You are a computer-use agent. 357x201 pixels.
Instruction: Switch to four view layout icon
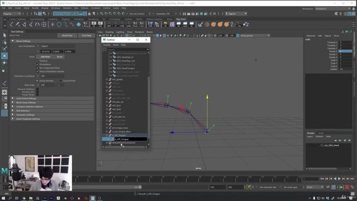tap(4, 99)
